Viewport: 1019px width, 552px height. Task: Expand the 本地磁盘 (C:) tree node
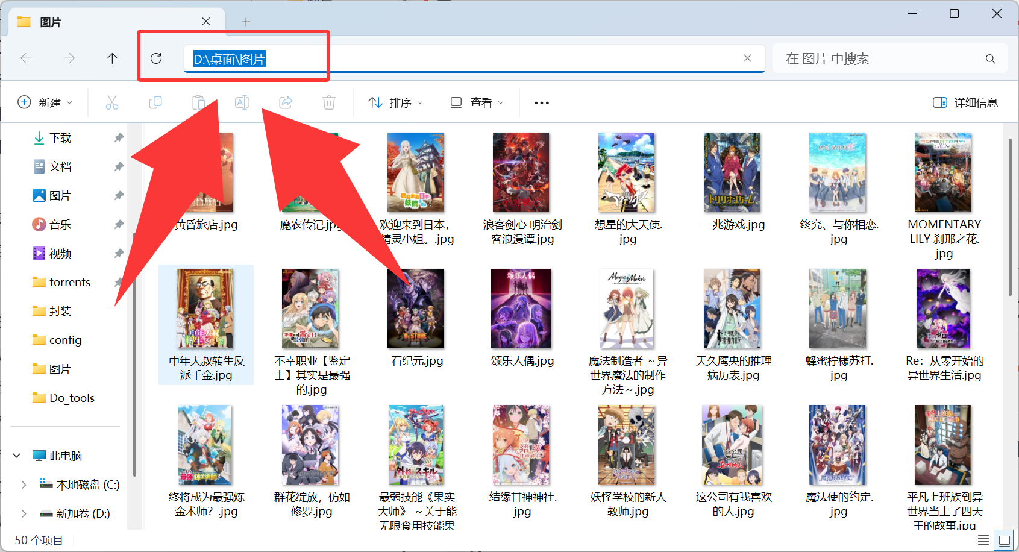click(x=24, y=485)
